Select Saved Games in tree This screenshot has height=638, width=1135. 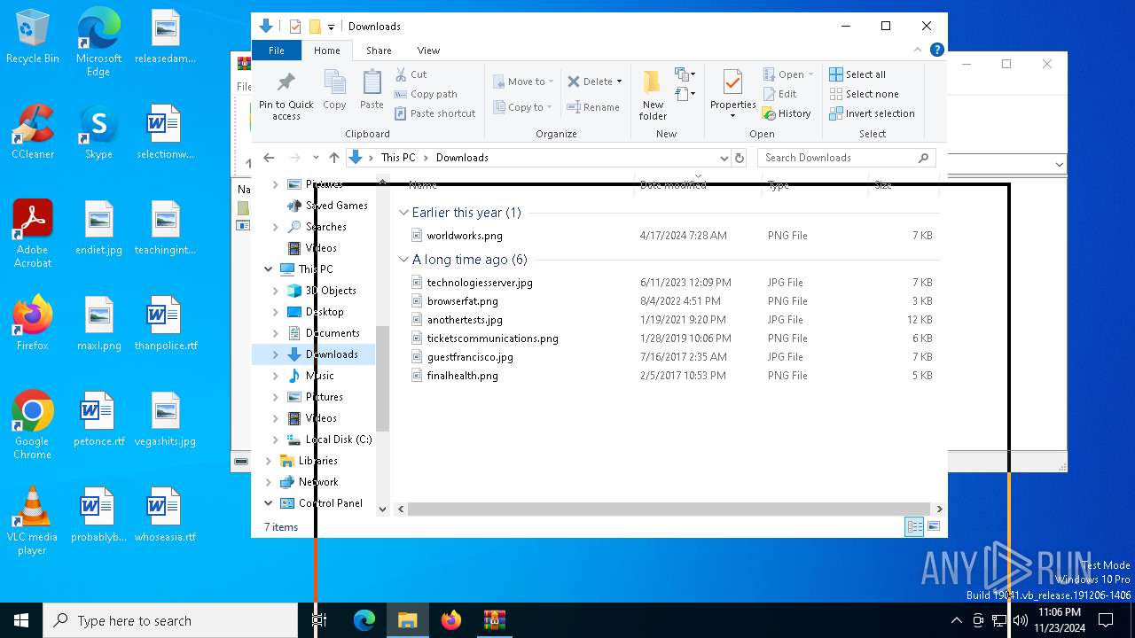(x=336, y=206)
